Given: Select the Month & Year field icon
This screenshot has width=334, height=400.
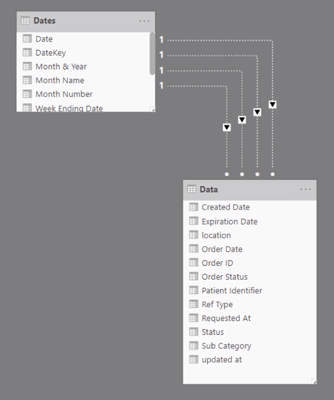Looking at the screenshot, I should 27,66.
